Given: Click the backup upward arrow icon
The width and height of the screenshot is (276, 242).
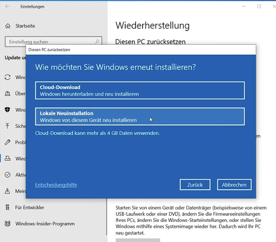Looking at the screenshot, I should tap(7, 126).
